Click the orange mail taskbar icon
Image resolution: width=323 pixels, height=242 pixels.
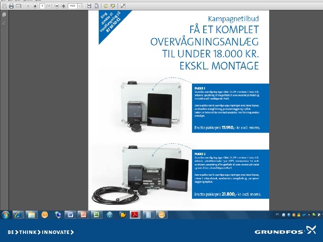[x=161, y=215]
